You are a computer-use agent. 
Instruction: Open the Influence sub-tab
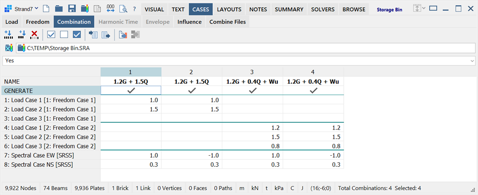point(190,22)
